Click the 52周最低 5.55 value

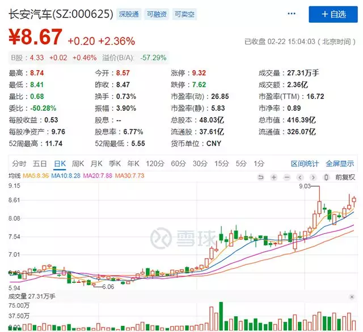[138, 144]
